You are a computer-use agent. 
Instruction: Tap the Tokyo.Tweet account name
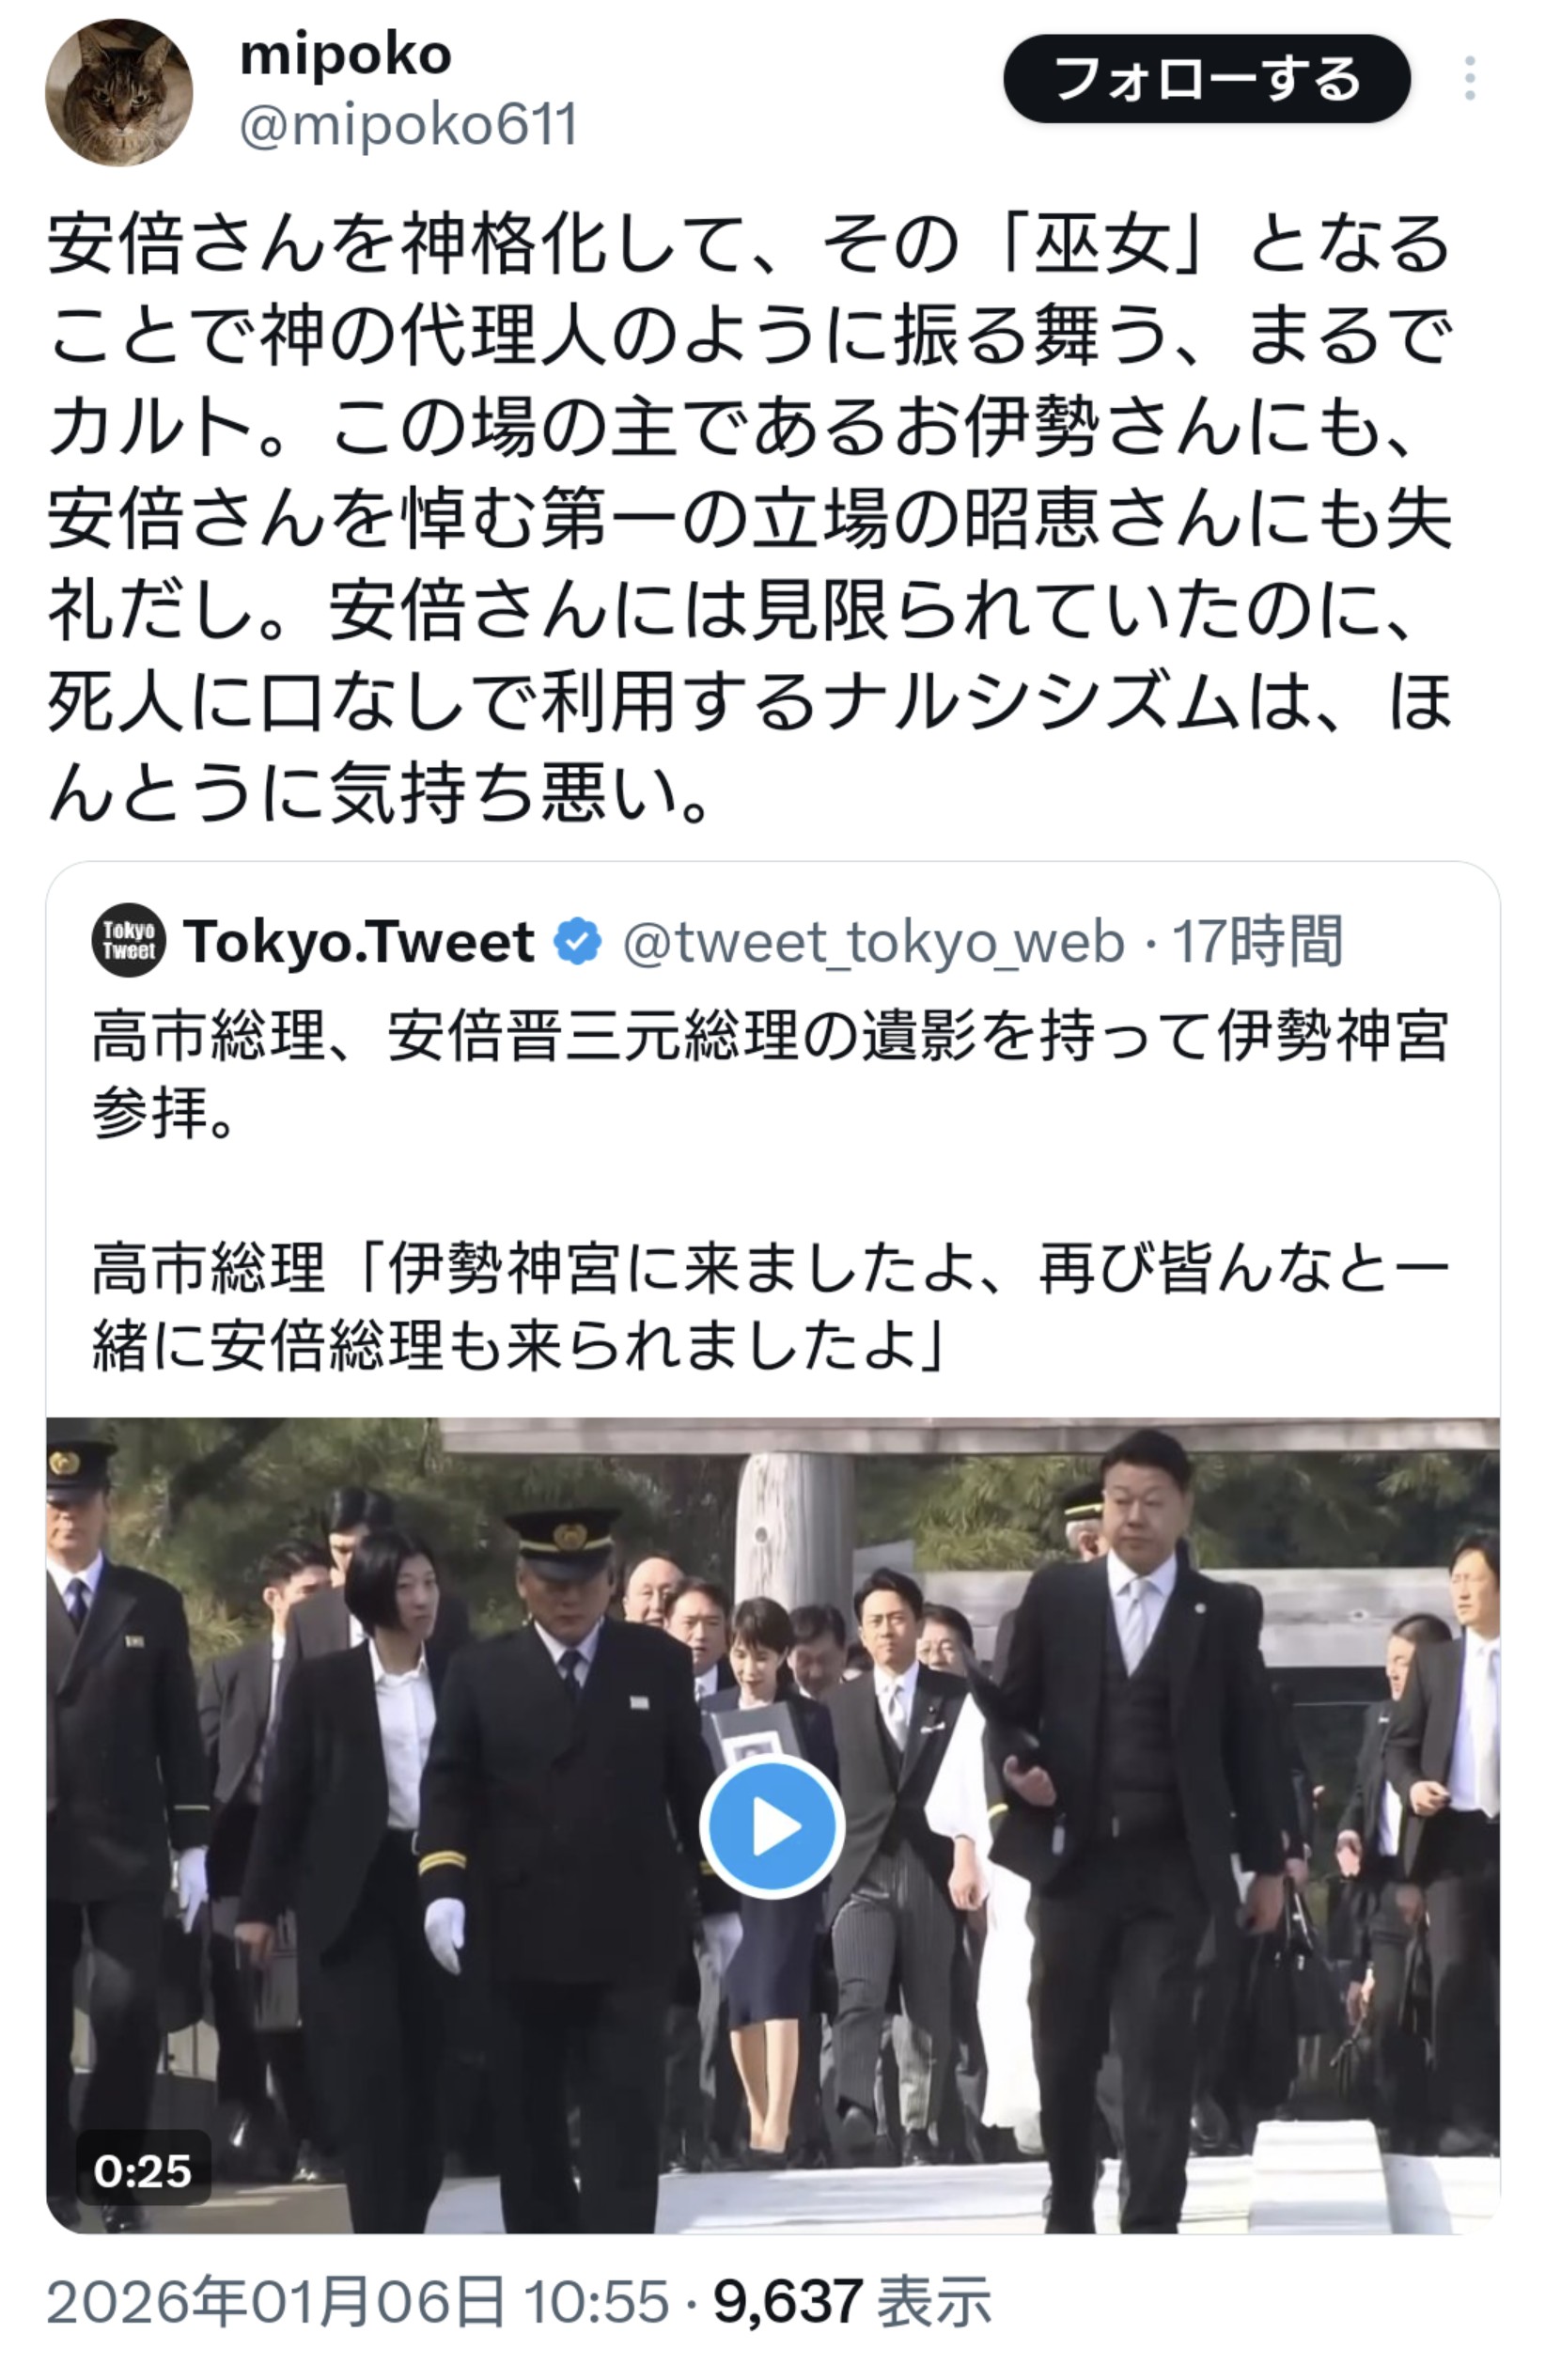pyautogui.click(x=358, y=941)
